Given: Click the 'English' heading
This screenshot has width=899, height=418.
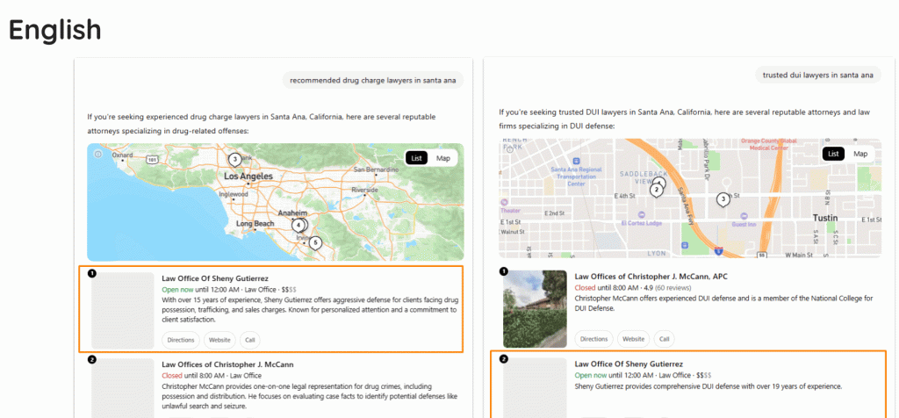Looking at the screenshot, I should (54, 29).
